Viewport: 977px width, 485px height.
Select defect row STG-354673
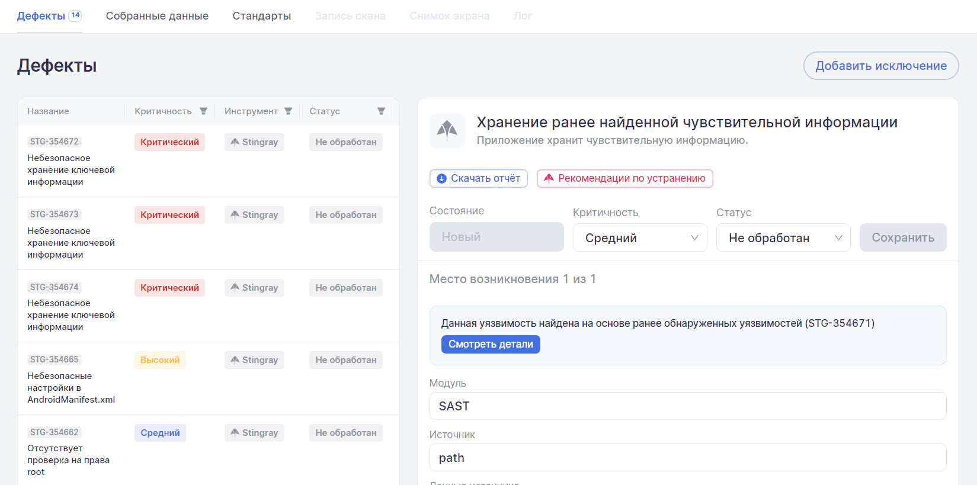(71, 234)
